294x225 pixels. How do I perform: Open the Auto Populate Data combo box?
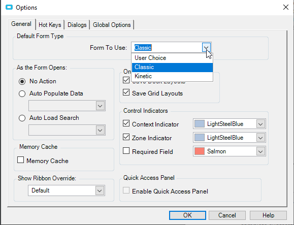(x=67, y=106)
